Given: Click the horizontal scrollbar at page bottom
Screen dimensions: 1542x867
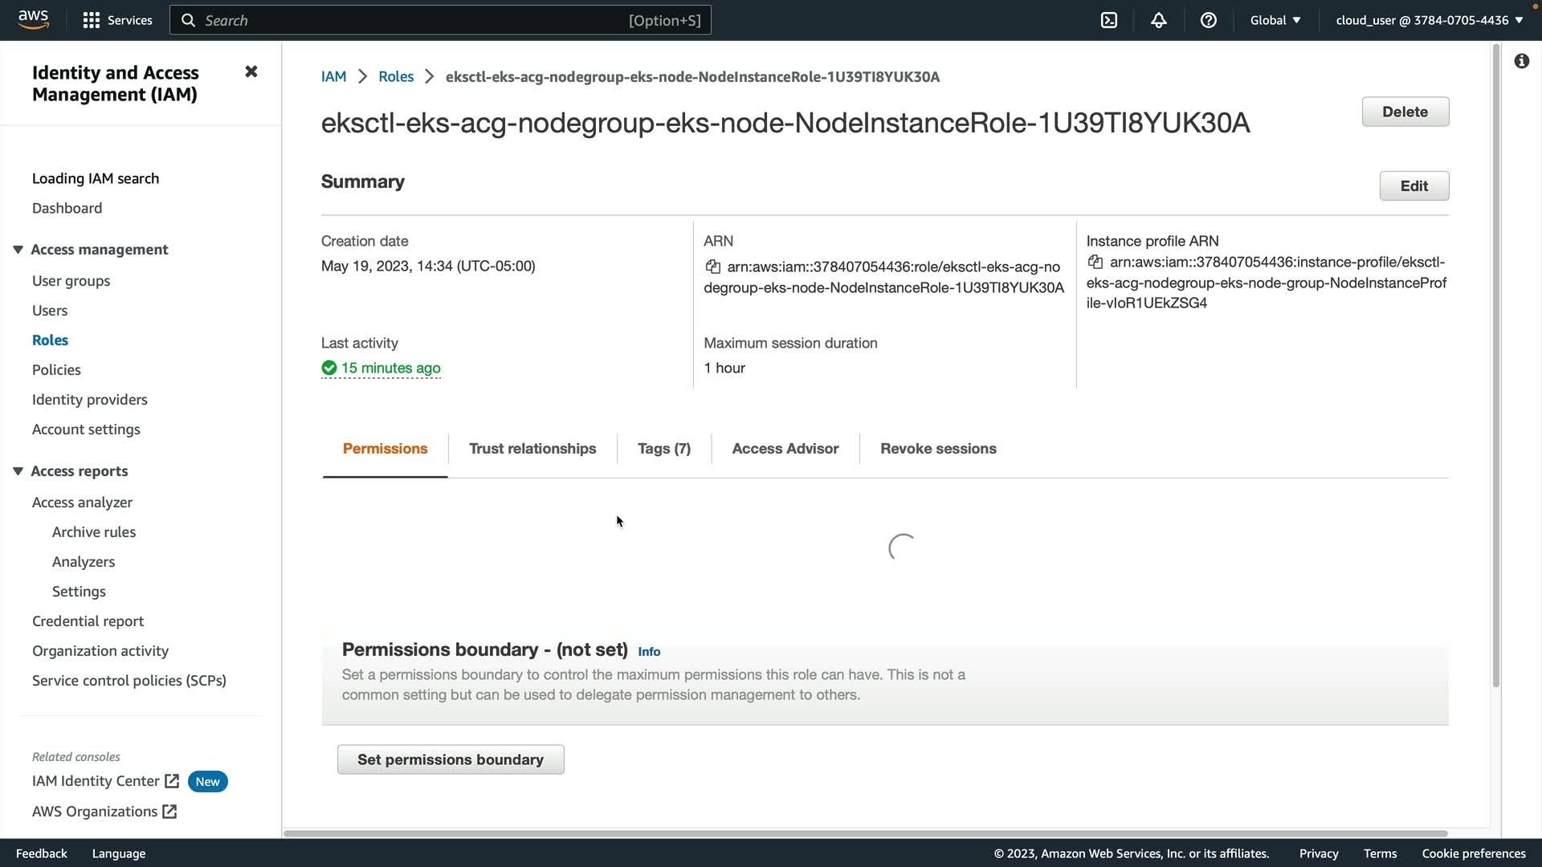Looking at the screenshot, I should tap(865, 833).
